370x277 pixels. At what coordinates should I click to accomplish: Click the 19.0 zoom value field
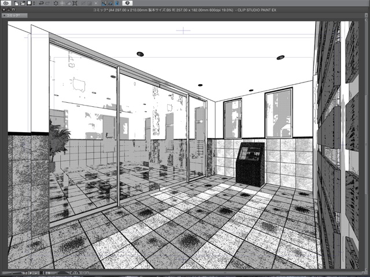[24, 273]
